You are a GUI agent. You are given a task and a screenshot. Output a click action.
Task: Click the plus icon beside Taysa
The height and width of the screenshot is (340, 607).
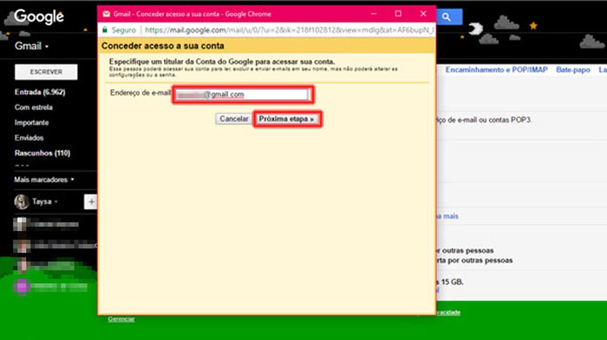tap(91, 201)
